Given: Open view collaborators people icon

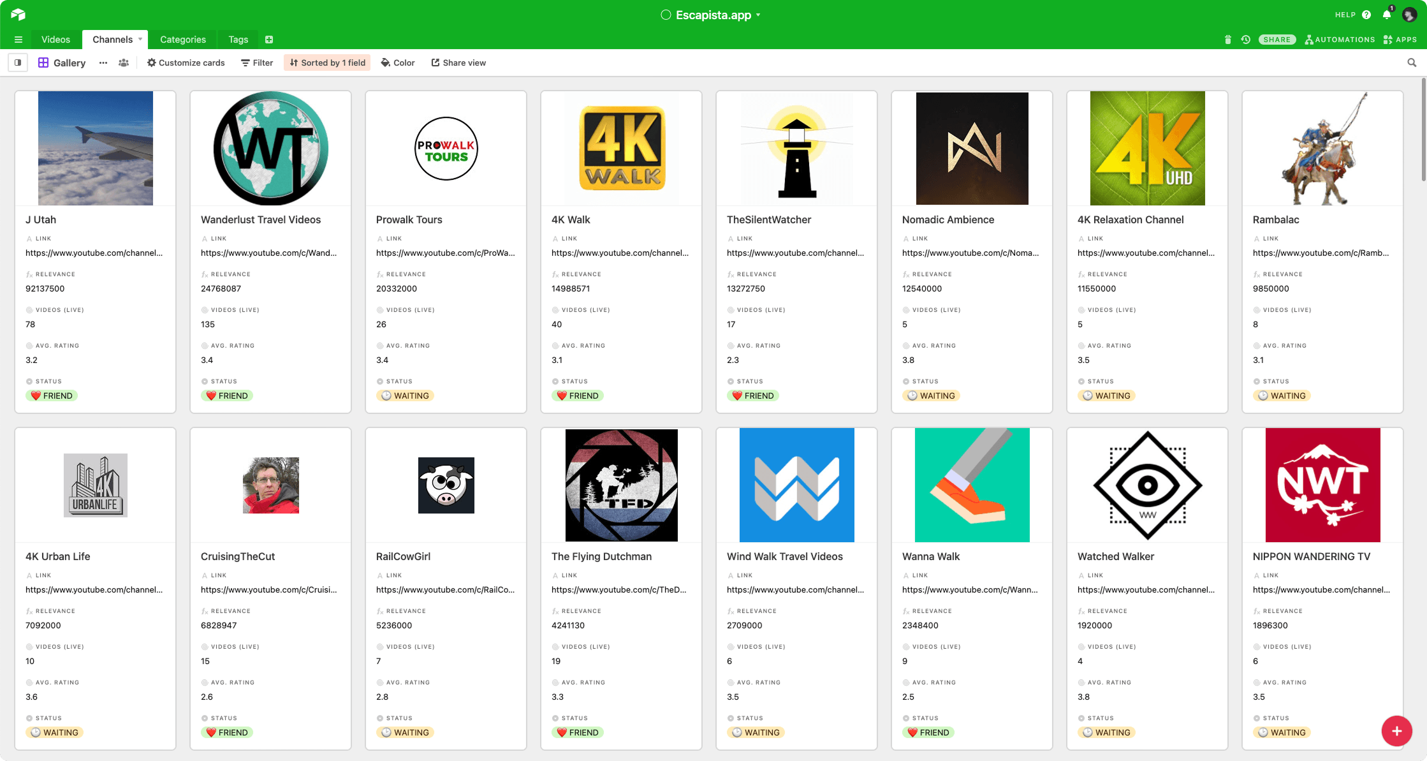Looking at the screenshot, I should 124,63.
